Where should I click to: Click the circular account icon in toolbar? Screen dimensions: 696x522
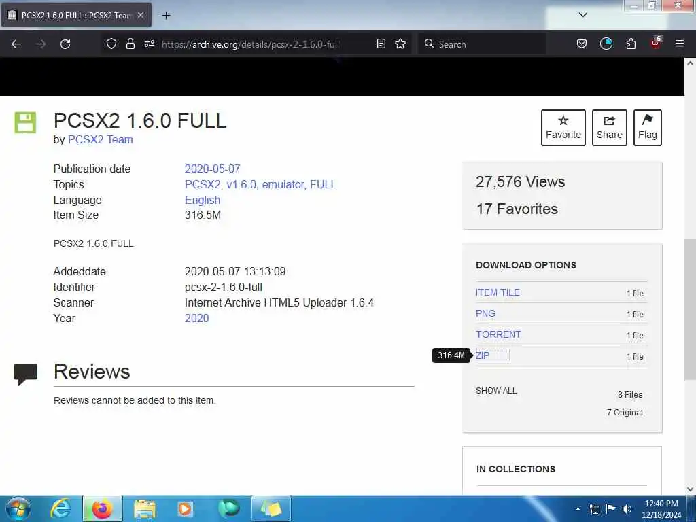point(606,43)
